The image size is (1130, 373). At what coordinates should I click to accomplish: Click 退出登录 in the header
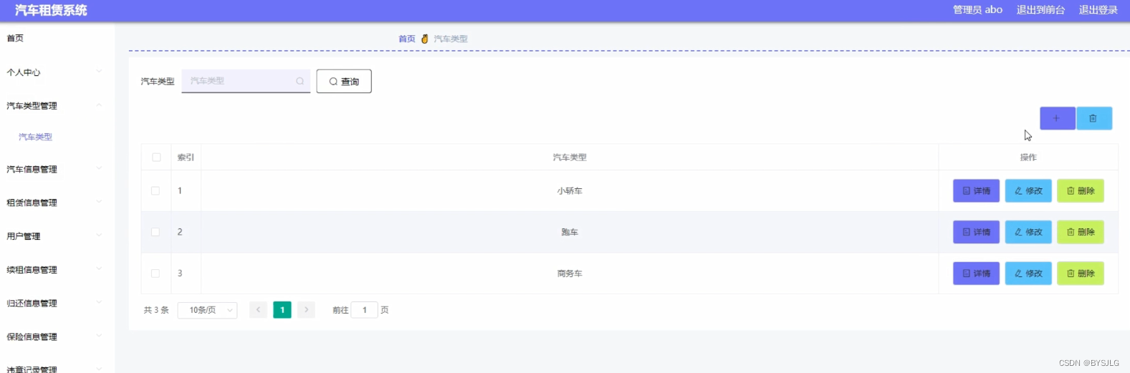tap(1098, 10)
